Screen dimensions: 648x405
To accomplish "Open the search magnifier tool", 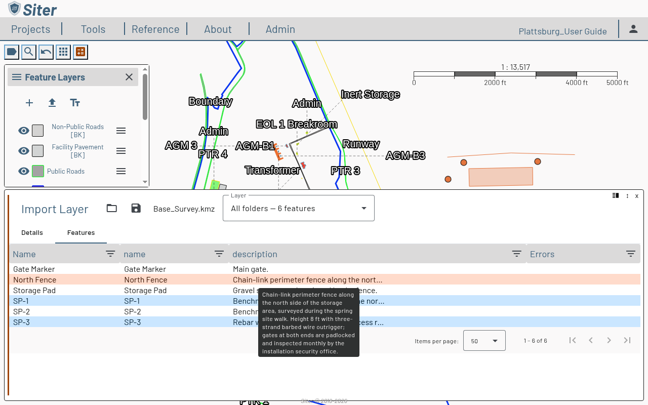I will pyautogui.click(x=29, y=52).
